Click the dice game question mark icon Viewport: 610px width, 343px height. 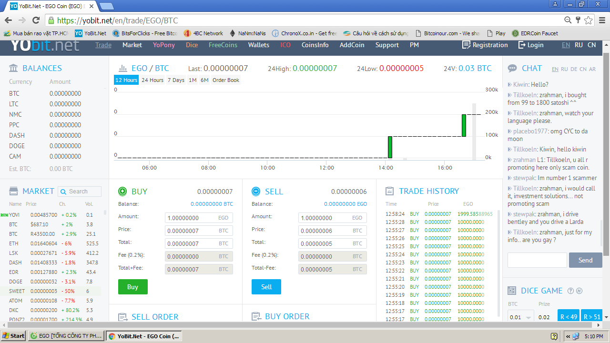571,291
